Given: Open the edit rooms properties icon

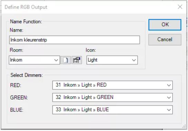Looking at the screenshot, I should pyautogui.click(x=77, y=60).
